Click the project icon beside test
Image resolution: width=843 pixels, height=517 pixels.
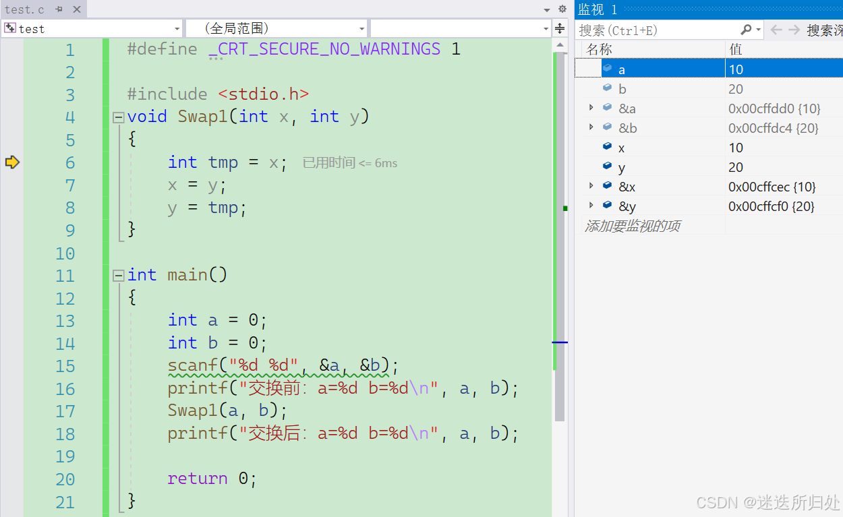click(x=10, y=28)
